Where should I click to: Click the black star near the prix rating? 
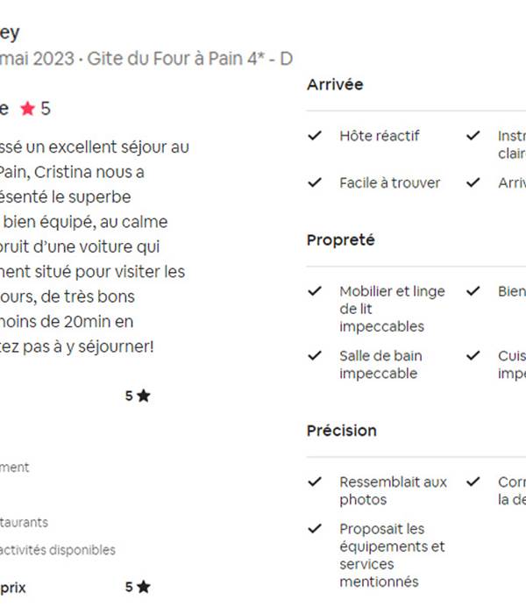[144, 587]
